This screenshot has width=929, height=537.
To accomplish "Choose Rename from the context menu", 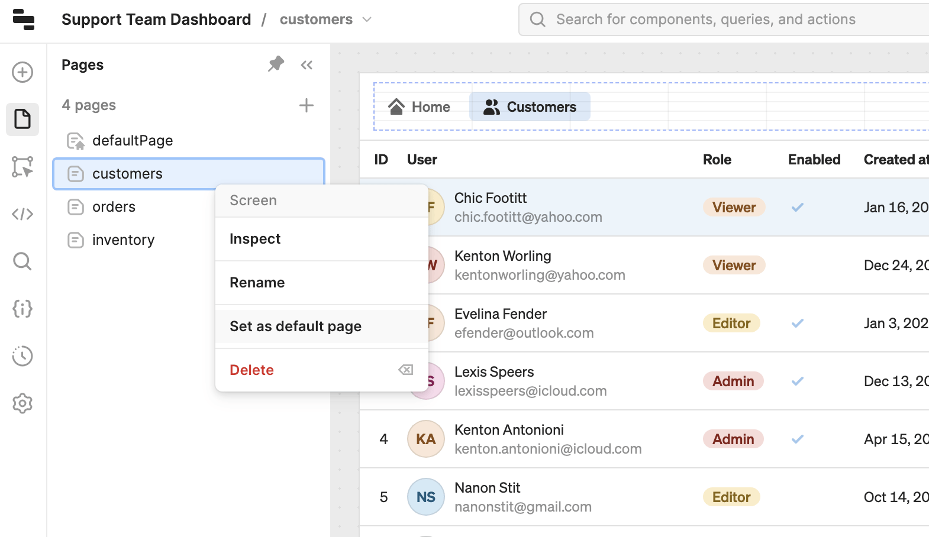I will point(321,283).
